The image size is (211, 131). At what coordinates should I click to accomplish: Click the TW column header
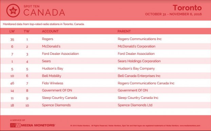coord(27,31)
